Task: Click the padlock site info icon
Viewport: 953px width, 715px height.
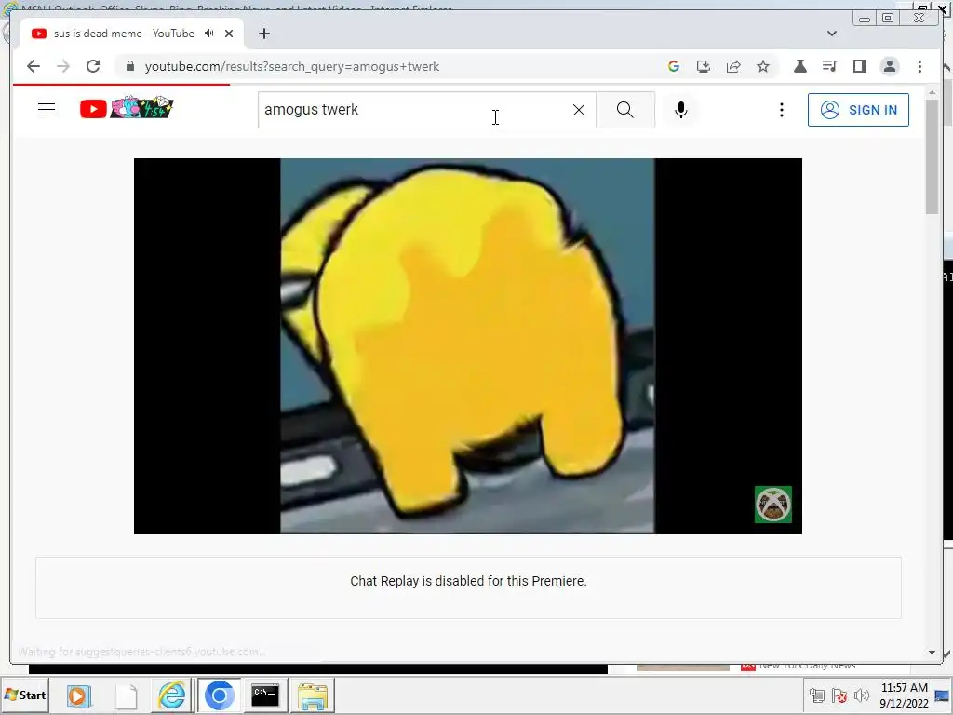Action: tap(129, 66)
